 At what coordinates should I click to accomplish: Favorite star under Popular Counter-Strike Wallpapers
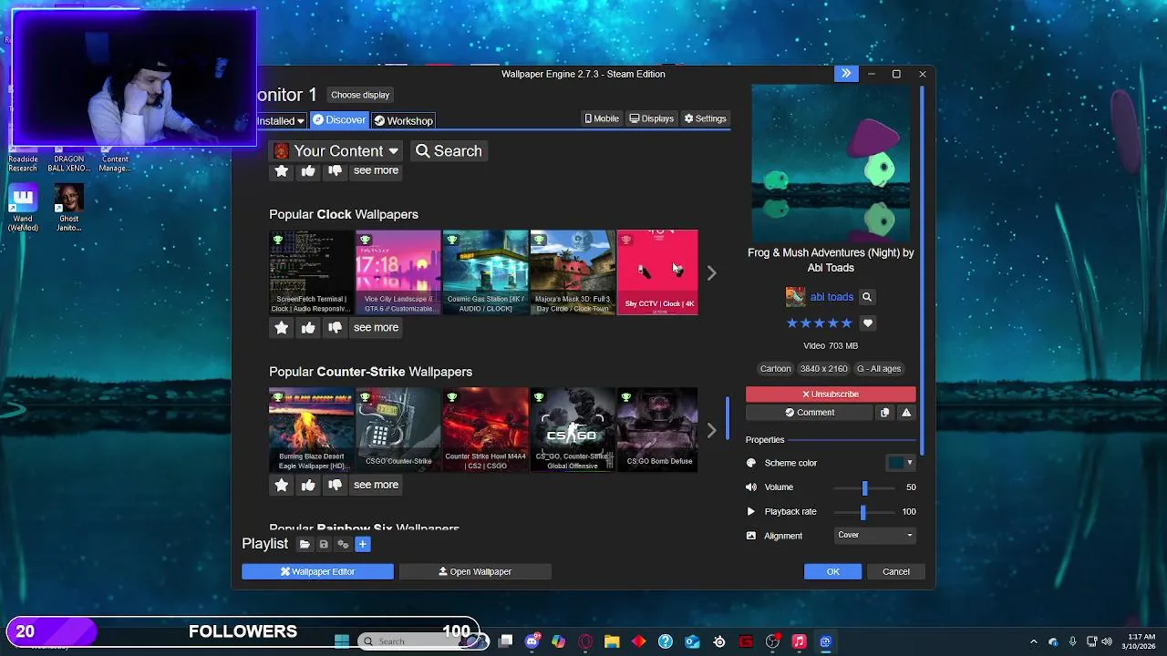coord(282,486)
